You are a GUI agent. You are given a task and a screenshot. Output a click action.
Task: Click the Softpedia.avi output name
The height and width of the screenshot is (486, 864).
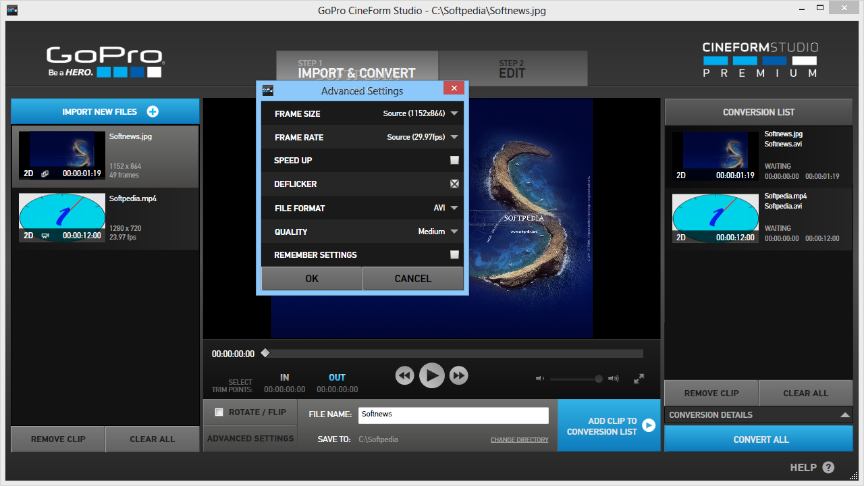pos(783,206)
